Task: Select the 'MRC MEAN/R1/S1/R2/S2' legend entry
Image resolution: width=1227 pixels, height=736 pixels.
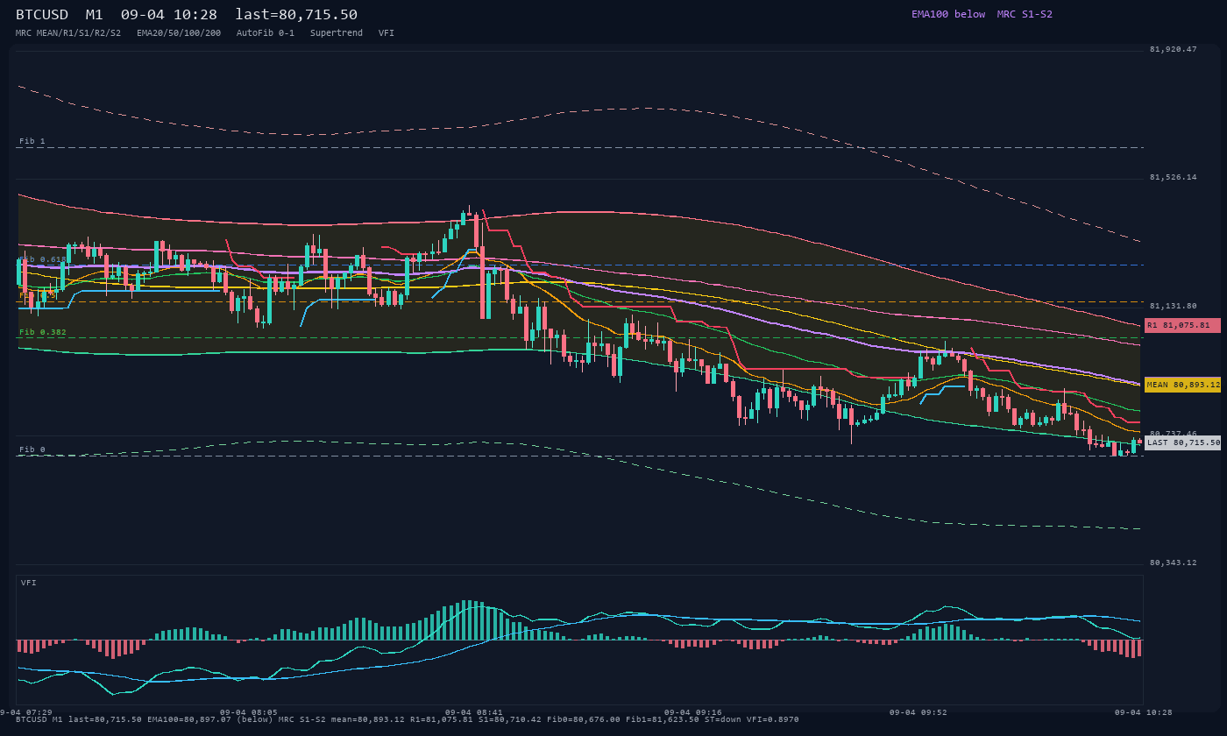Action: click(67, 32)
